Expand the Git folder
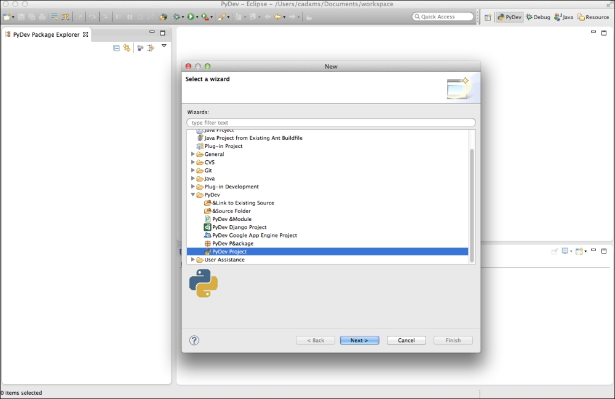 pyautogui.click(x=192, y=170)
